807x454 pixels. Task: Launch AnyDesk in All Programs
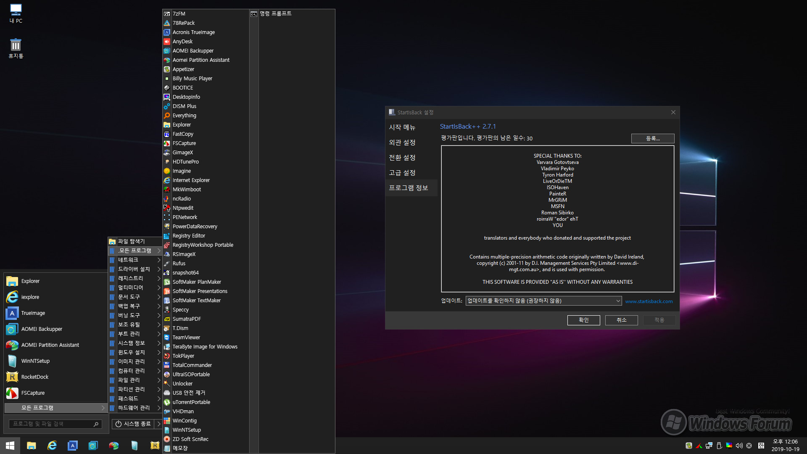(206, 41)
